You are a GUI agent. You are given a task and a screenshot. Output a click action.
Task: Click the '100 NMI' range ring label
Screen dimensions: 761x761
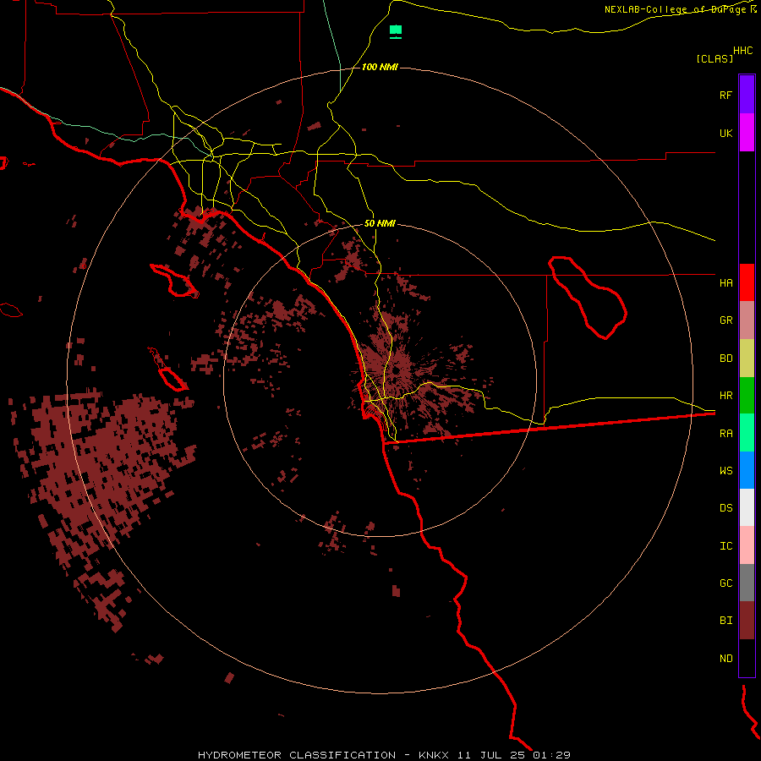tap(380, 67)
